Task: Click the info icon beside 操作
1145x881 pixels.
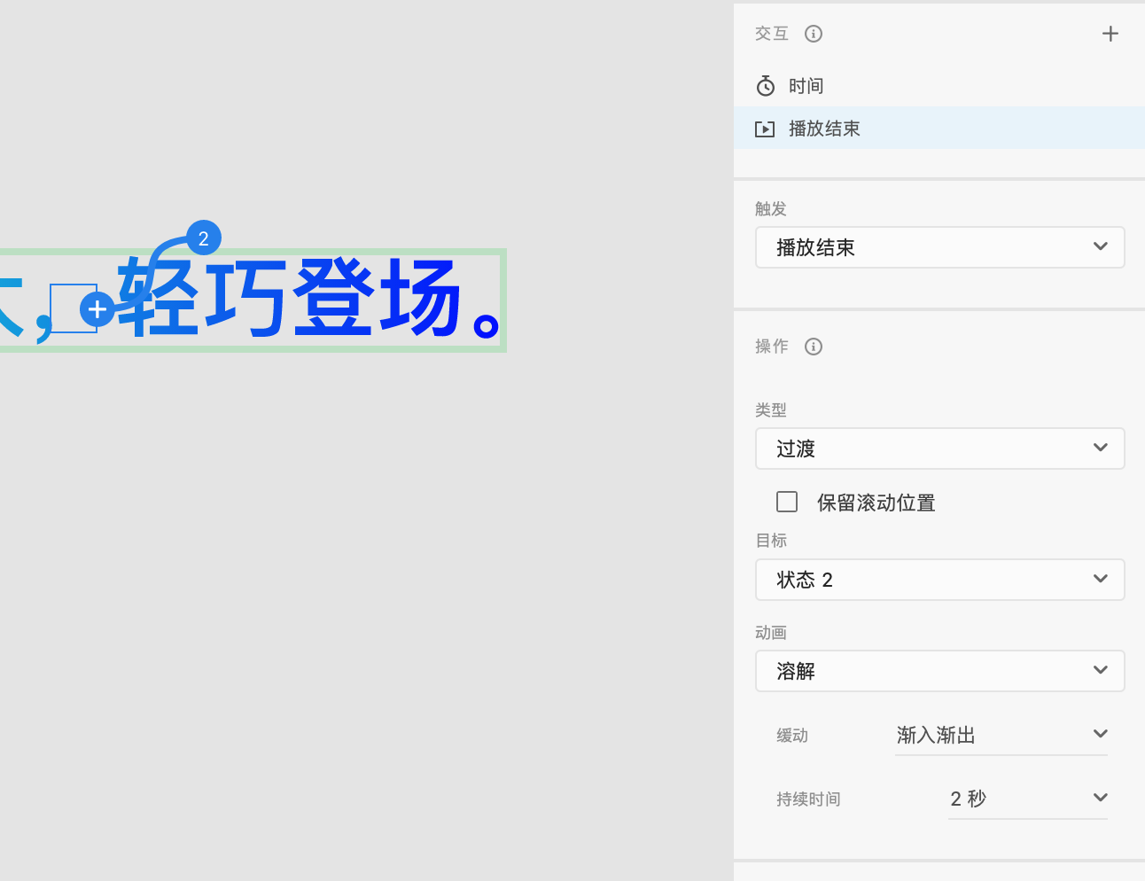Action: click(x=813, y=347)
